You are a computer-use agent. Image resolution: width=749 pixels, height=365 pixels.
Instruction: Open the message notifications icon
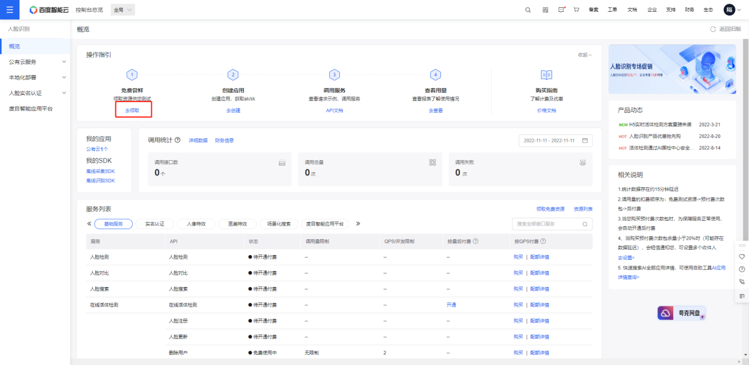[x=561, y=10]
